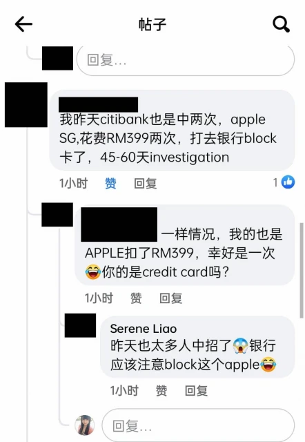This screenshot has width=305, height=442.
Task: Toggle the blue 赞 like on citibank comment
Action: (x=110, y=184)
